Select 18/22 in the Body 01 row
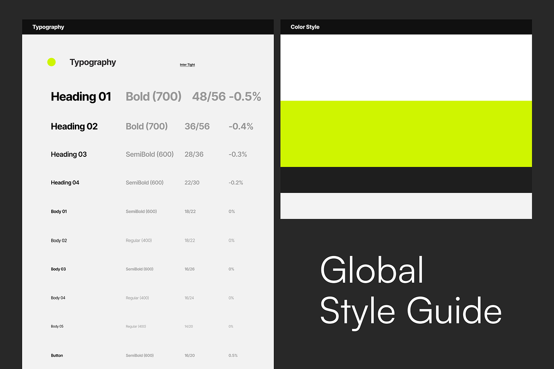Viewport: 554px width, 369px height. 190,212
